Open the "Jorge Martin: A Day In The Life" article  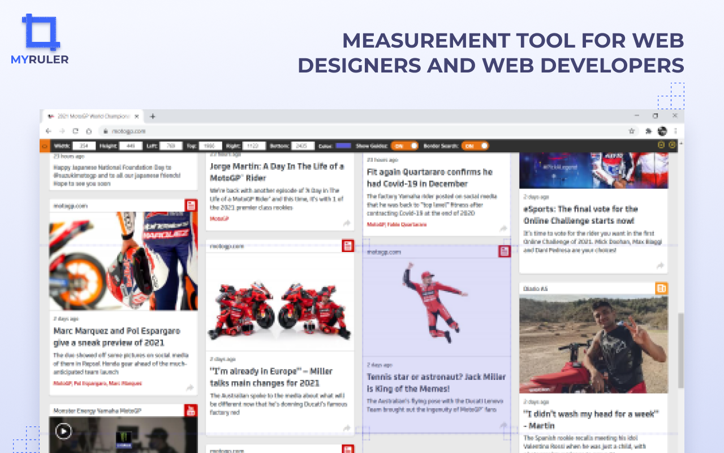[x=277, y=172]
